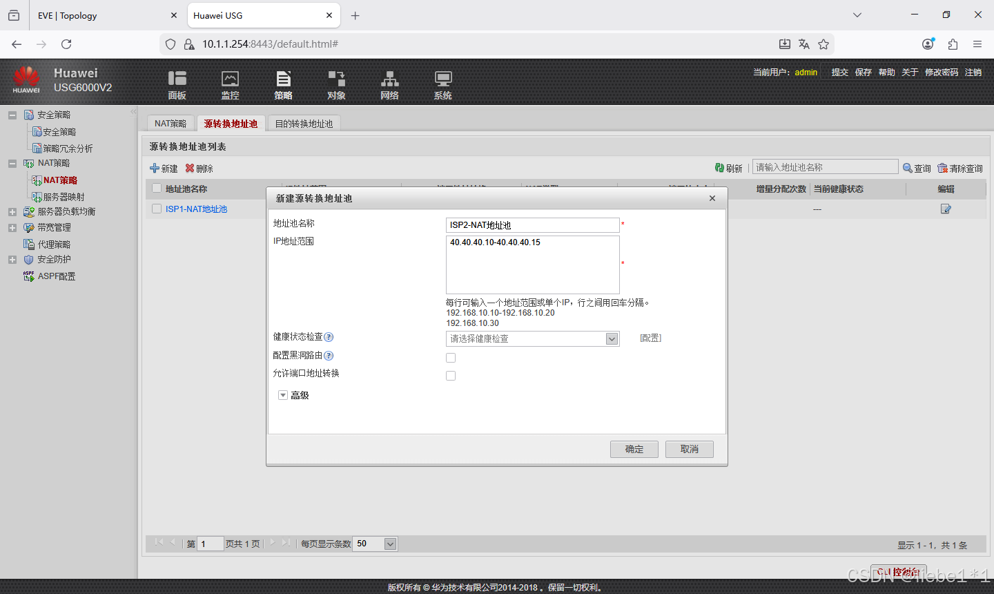Click the browser reload icon
Viewport: 994px width, 594px height.
click(66, 44)
